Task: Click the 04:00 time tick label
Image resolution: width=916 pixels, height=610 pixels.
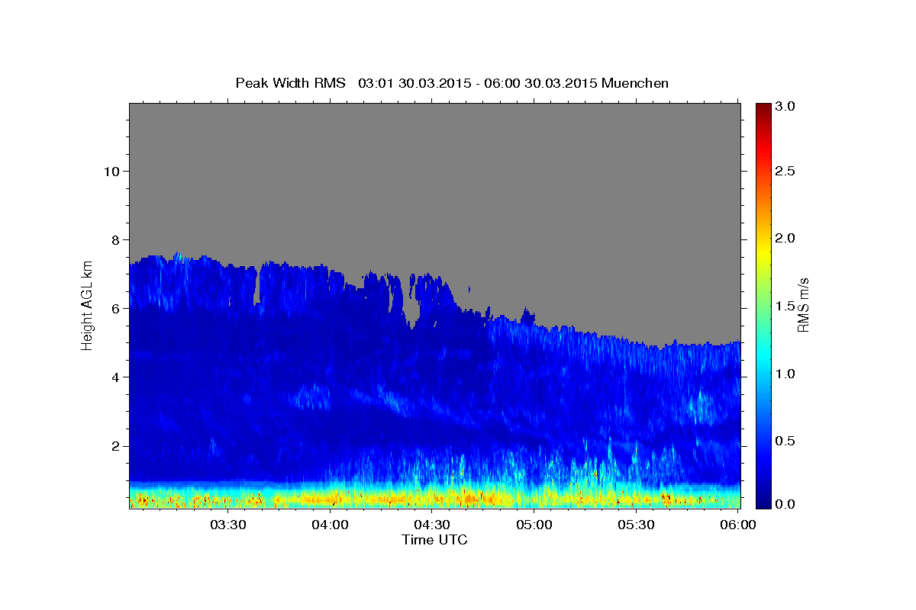Action: [x=330, y=525]
